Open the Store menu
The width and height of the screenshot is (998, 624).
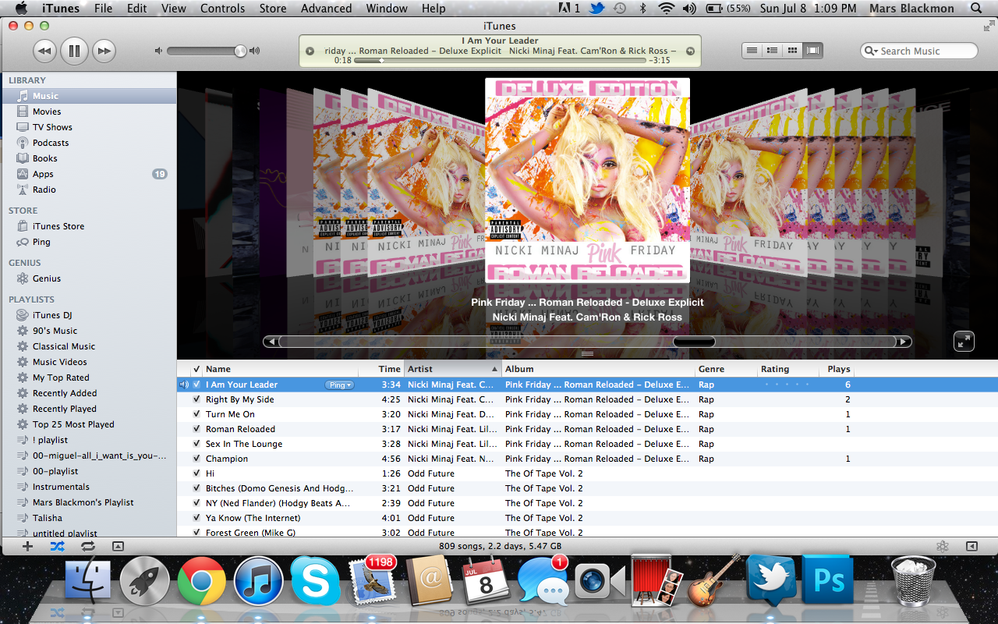(x=273, y=9)
